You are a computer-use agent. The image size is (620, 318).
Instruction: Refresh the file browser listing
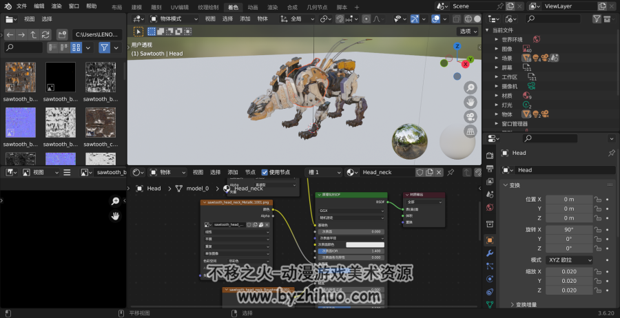coord(45,35)
